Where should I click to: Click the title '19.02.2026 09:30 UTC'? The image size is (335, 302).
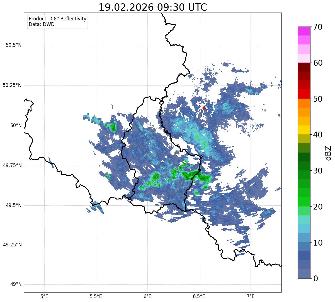pos(153,7)
